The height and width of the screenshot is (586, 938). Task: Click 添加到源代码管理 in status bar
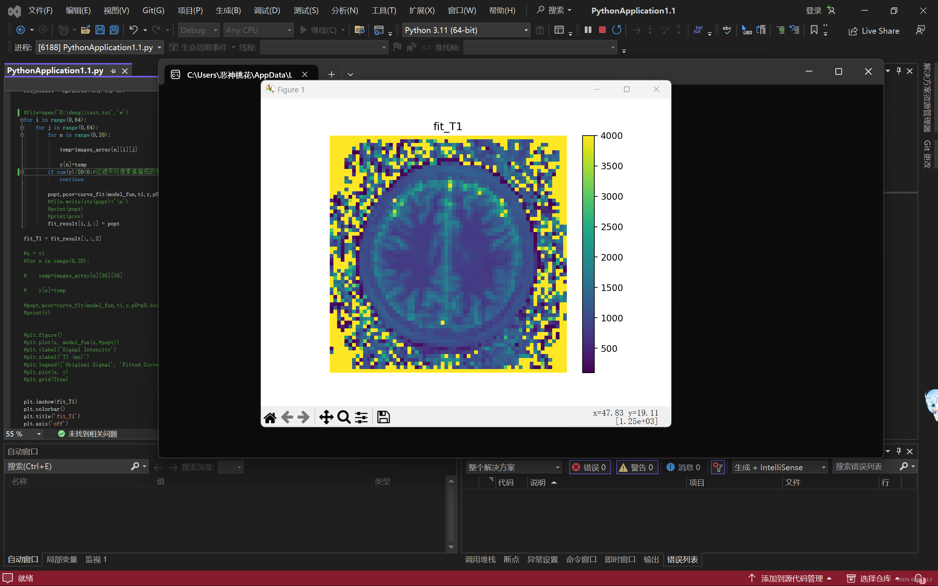[x=791, y=578]
